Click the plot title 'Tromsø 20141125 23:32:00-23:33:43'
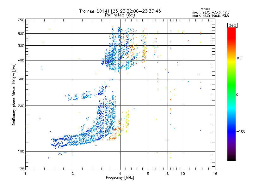This screenshot has width=253, height=189. (120, 11)
